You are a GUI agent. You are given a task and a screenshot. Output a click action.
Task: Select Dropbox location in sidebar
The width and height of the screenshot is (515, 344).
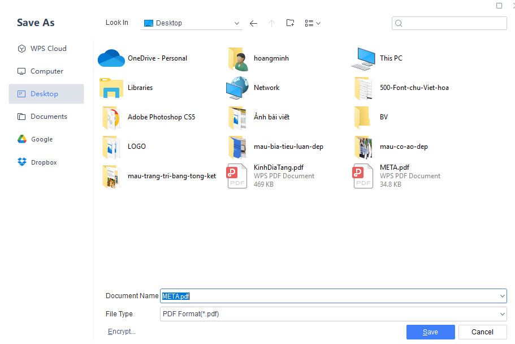(43, 162)
